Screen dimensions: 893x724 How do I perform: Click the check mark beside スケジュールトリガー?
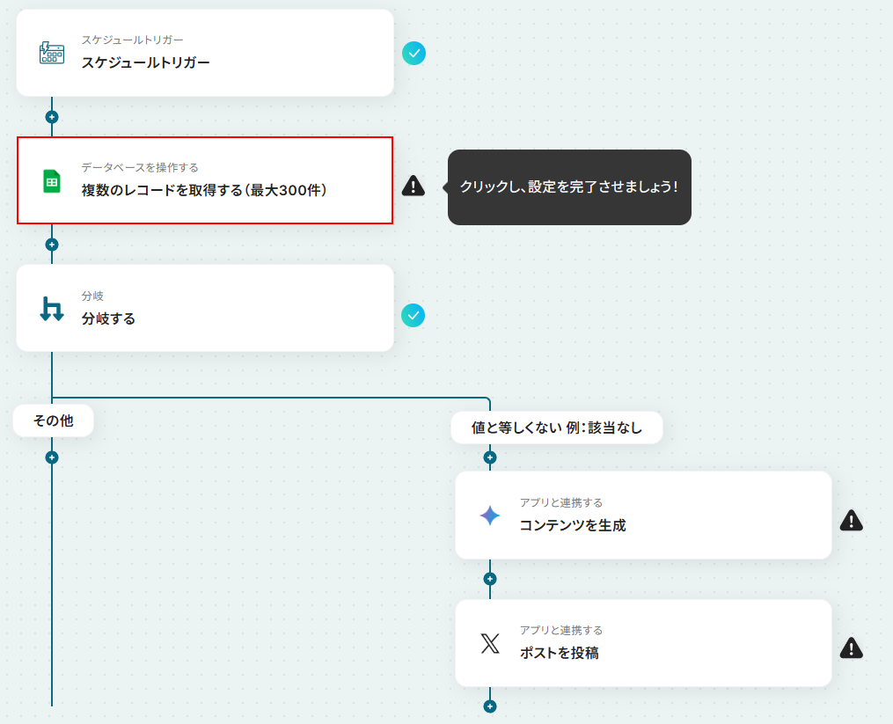(x=414, y=53)
